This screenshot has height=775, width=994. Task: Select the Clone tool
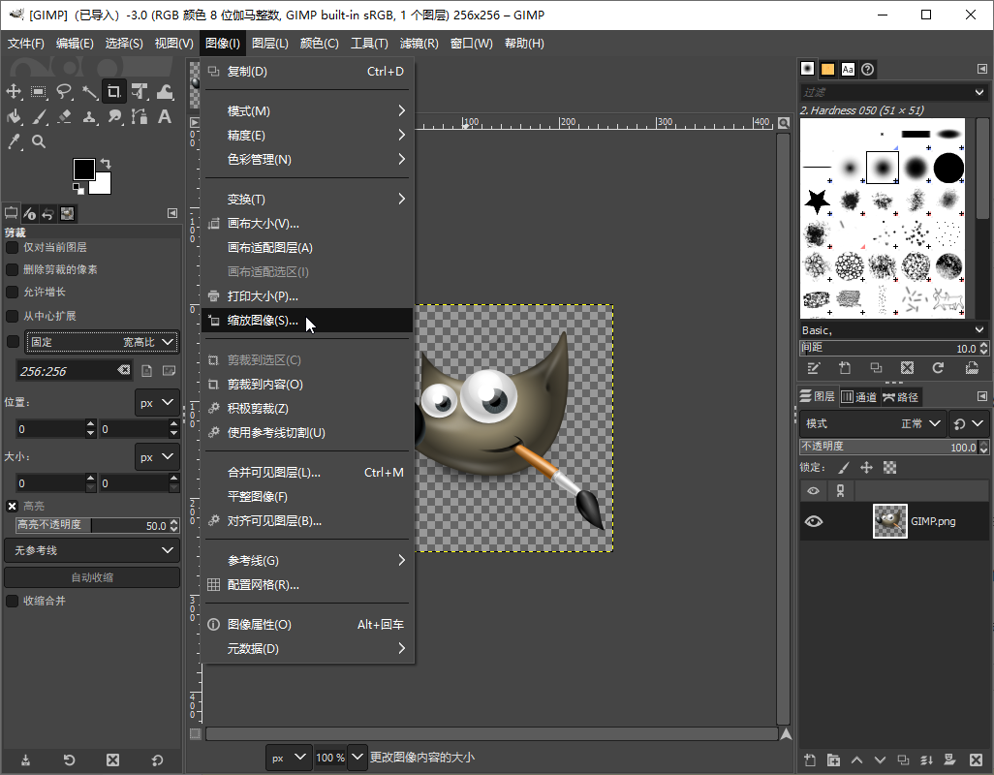click(89, 116)
